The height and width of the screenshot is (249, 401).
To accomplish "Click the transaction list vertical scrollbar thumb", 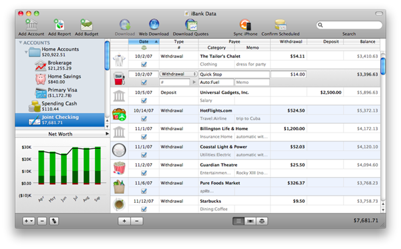I will (x=383, y=66).
